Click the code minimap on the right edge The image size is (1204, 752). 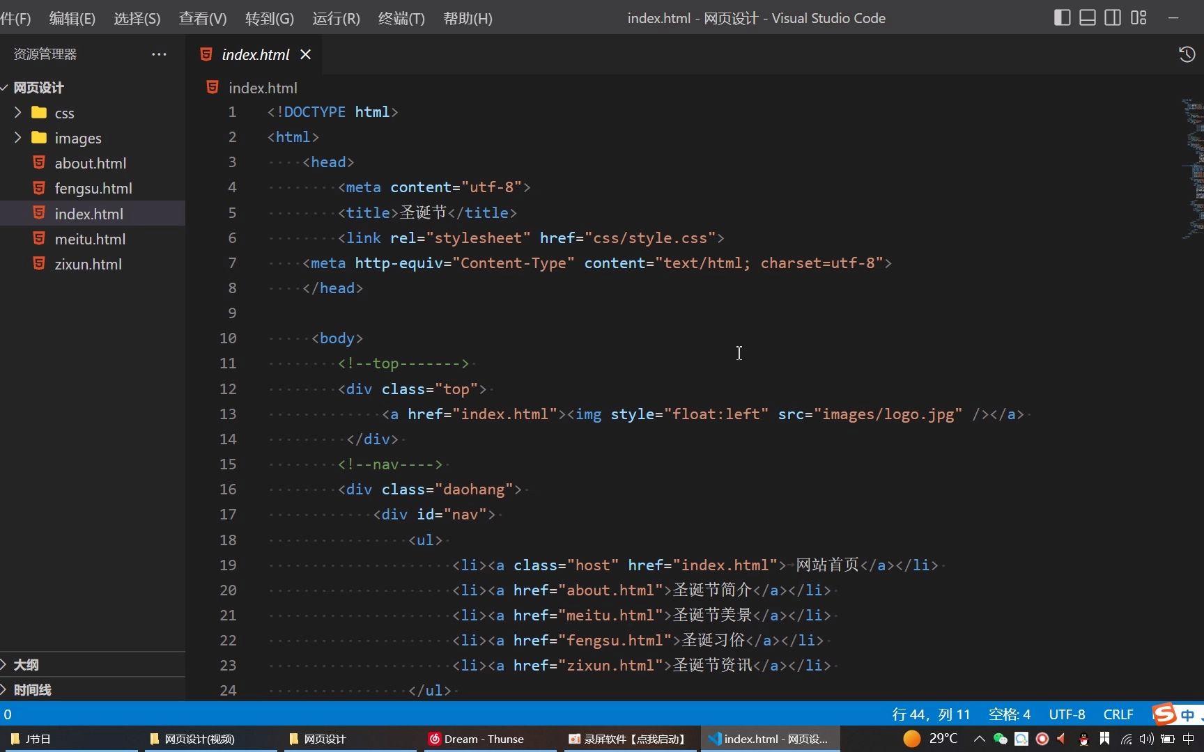tap(1193, 169)
